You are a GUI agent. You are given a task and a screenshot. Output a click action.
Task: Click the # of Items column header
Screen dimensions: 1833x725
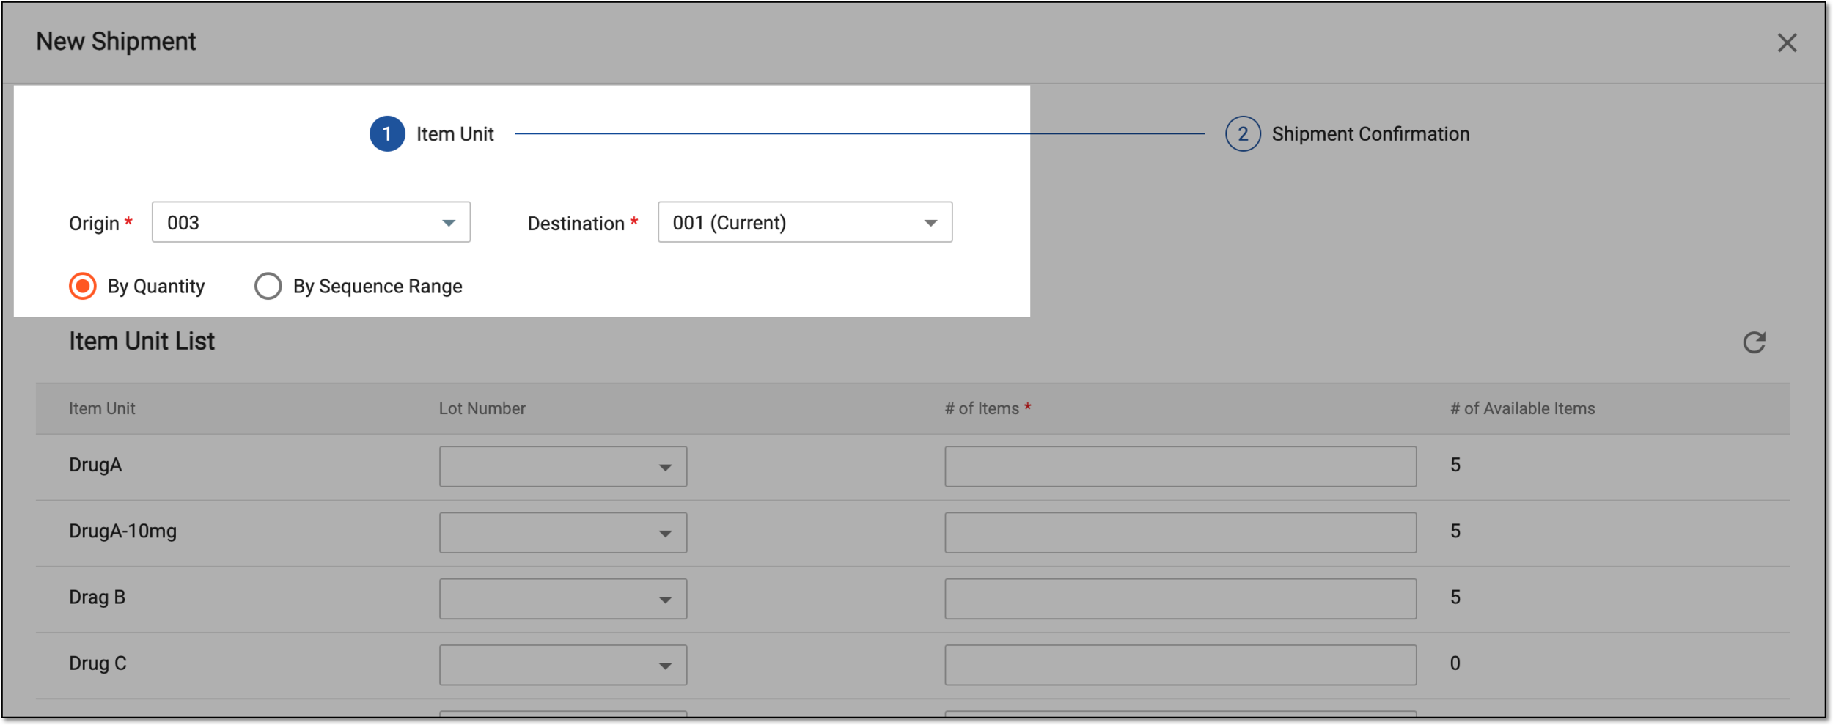coord(987,408)
